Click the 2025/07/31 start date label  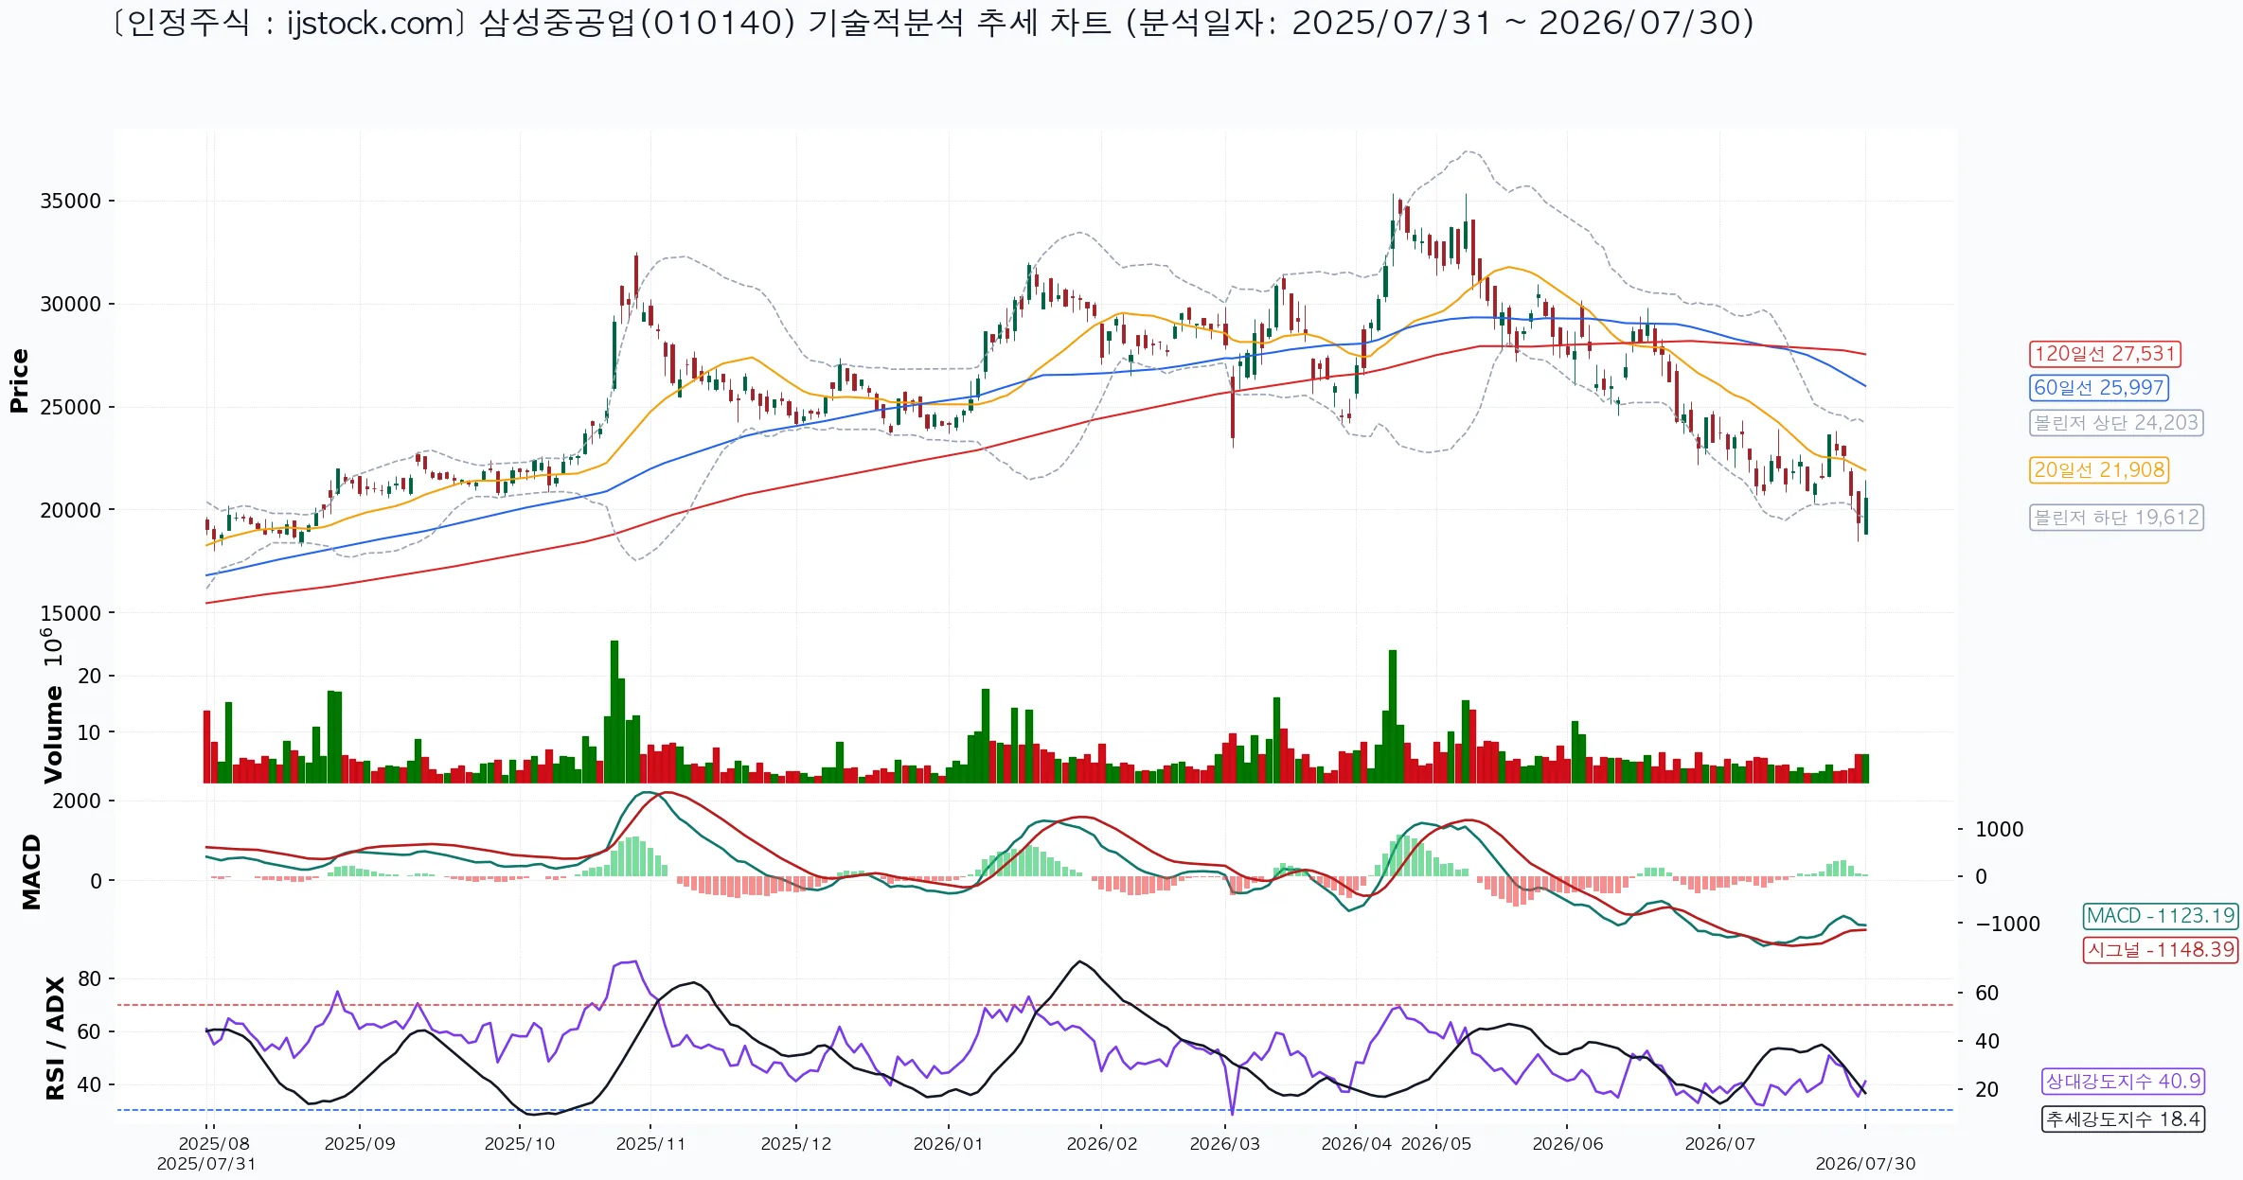(206, 1164)
